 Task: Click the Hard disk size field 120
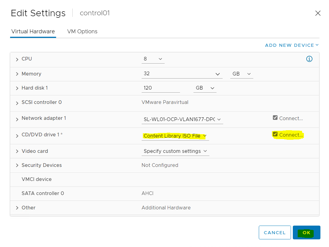[x=161, y=88]
